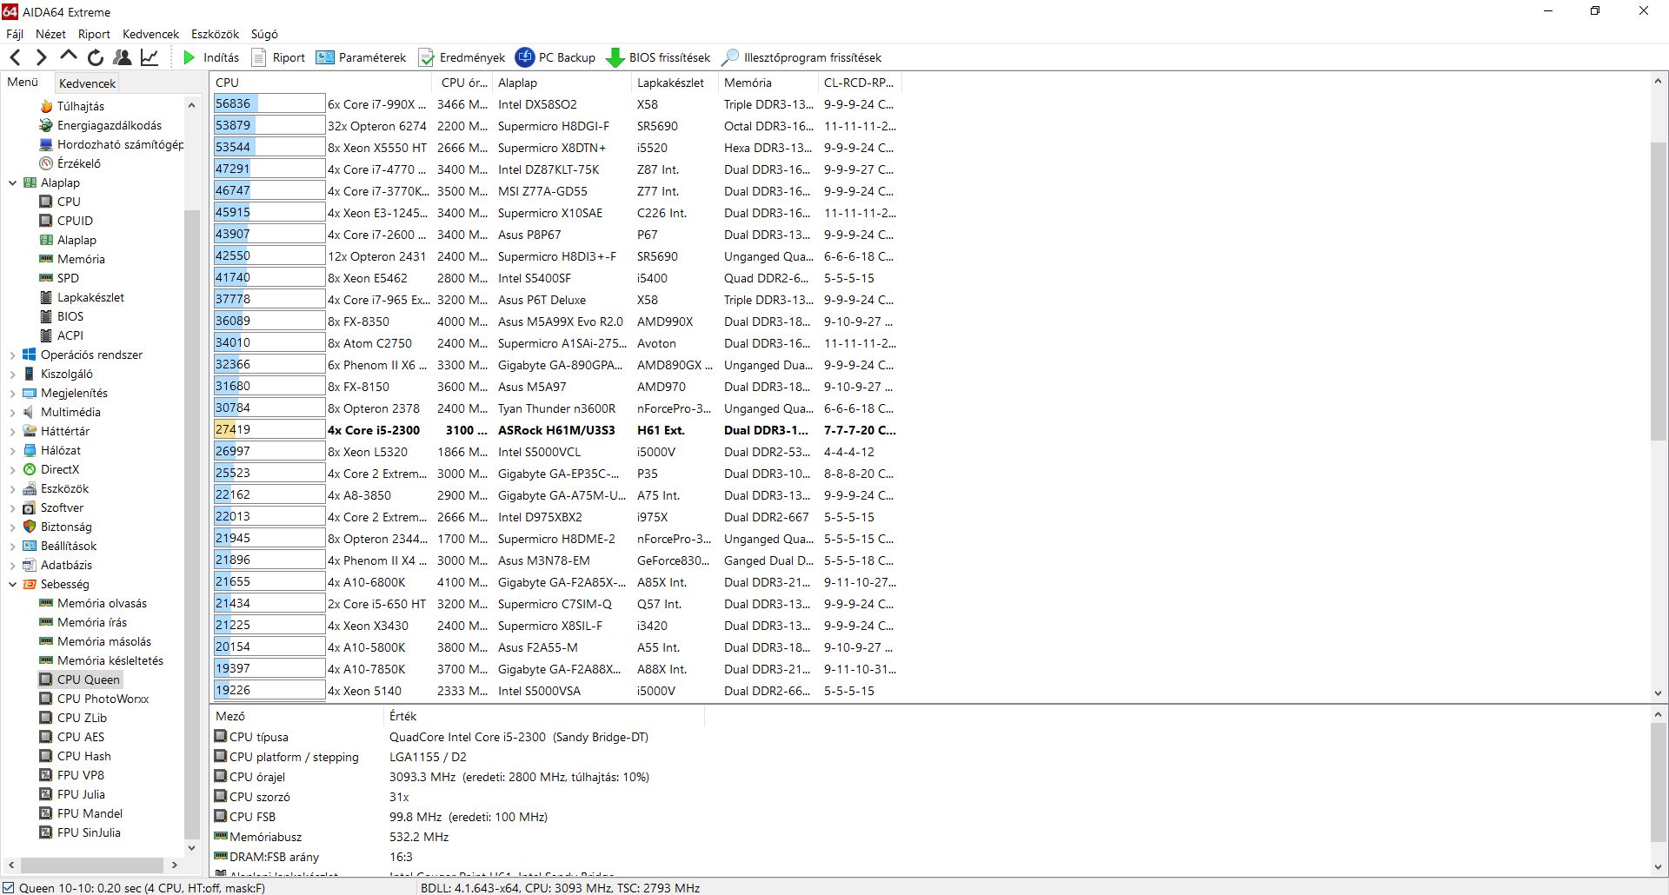Open the BIOS item in the tree
Image resolution: width=1669 pixels, height=895 pixels.
coord(61,316)
